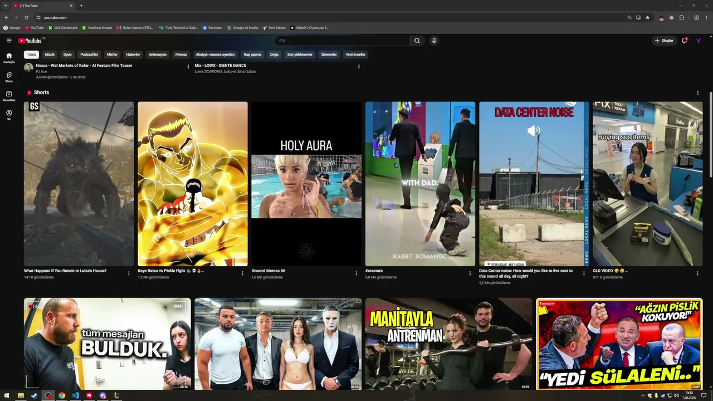Show hidden system tray icons
The width and height of the screenshot is (713, 401).
(643, 395)
